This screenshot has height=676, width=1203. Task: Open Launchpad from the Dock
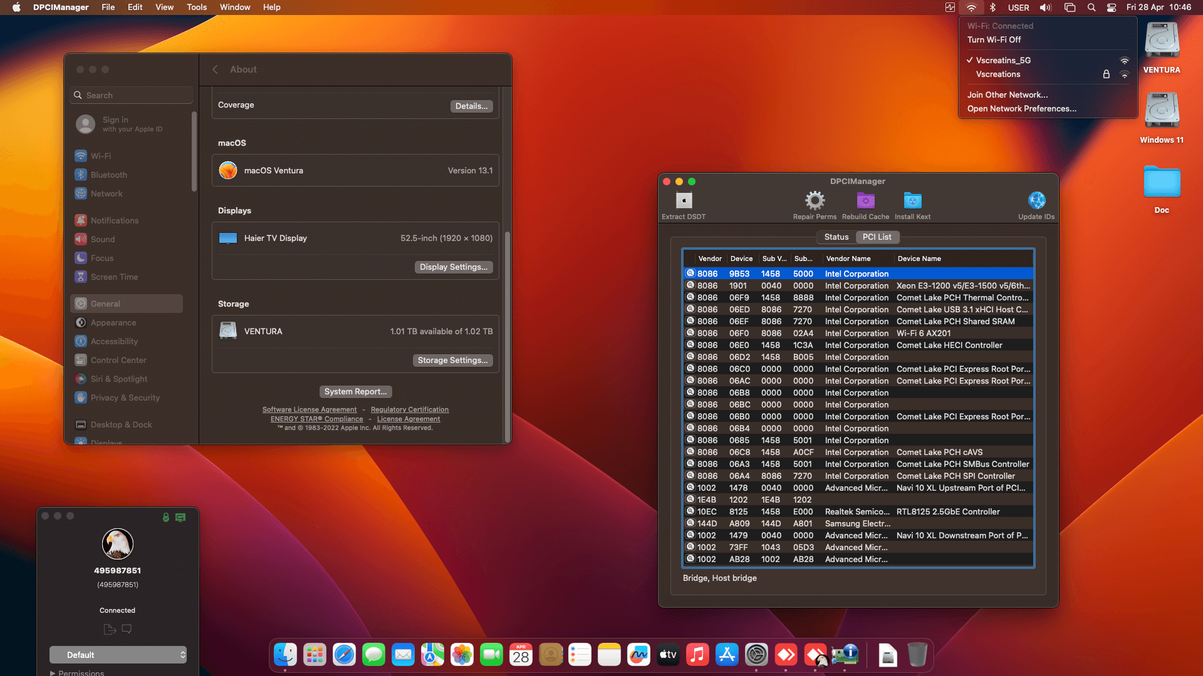tap(315, 655)
